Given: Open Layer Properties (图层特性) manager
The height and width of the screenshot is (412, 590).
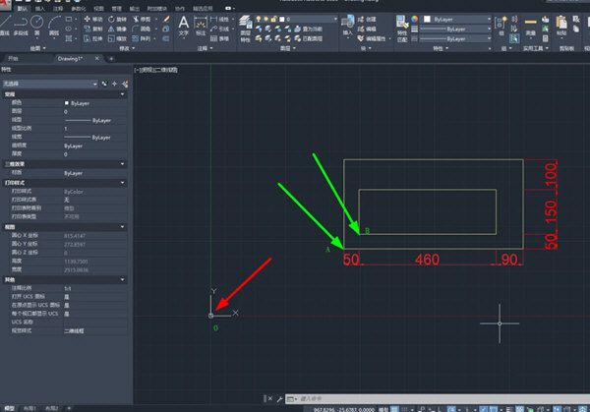Looking at the screenshot, I should [x=246, y=29].
